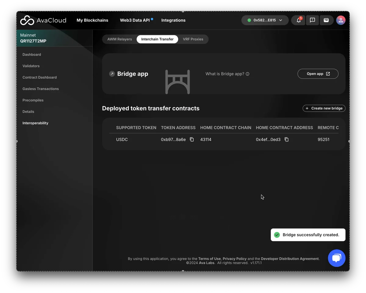366x293 pixels.
Task: Click the 0x4ef...0ed3 address text
Action: tap(268, 139)
